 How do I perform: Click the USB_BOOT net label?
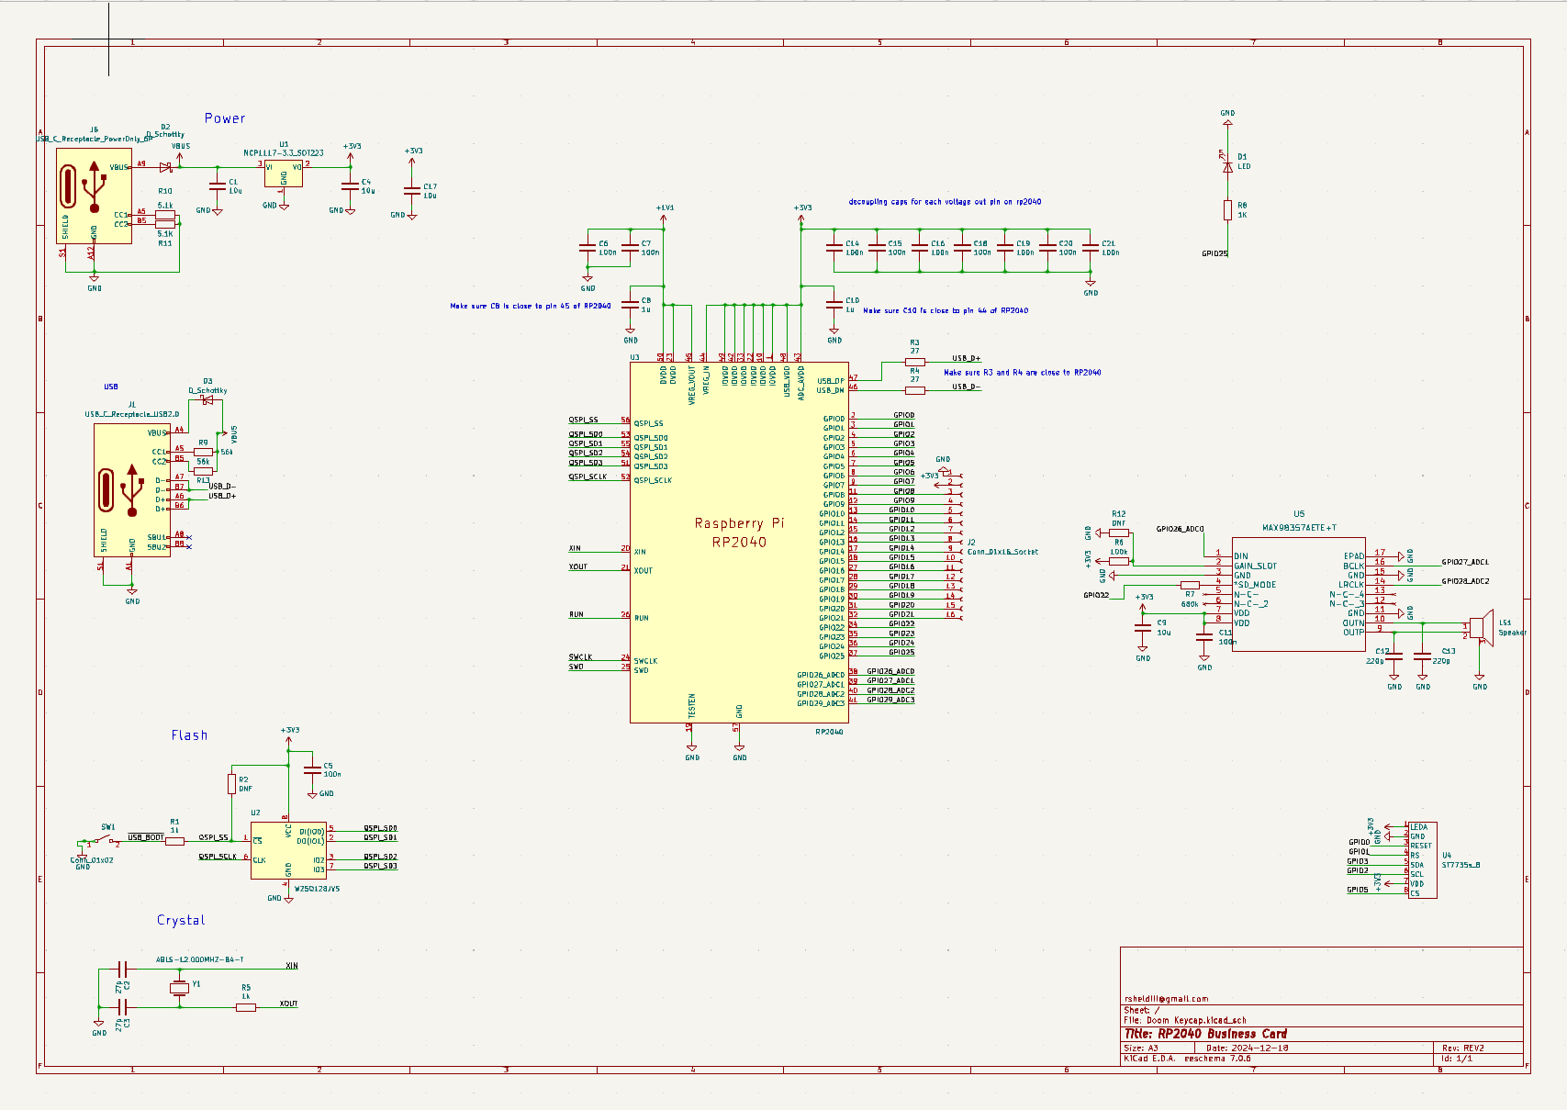point(146,837)
